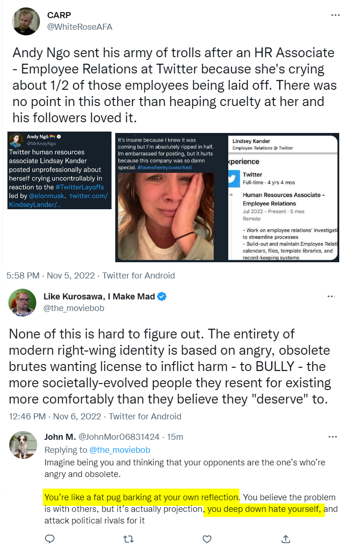
Task: Open John M.'s puppy avatar
Action: click(x=23, y=444)
